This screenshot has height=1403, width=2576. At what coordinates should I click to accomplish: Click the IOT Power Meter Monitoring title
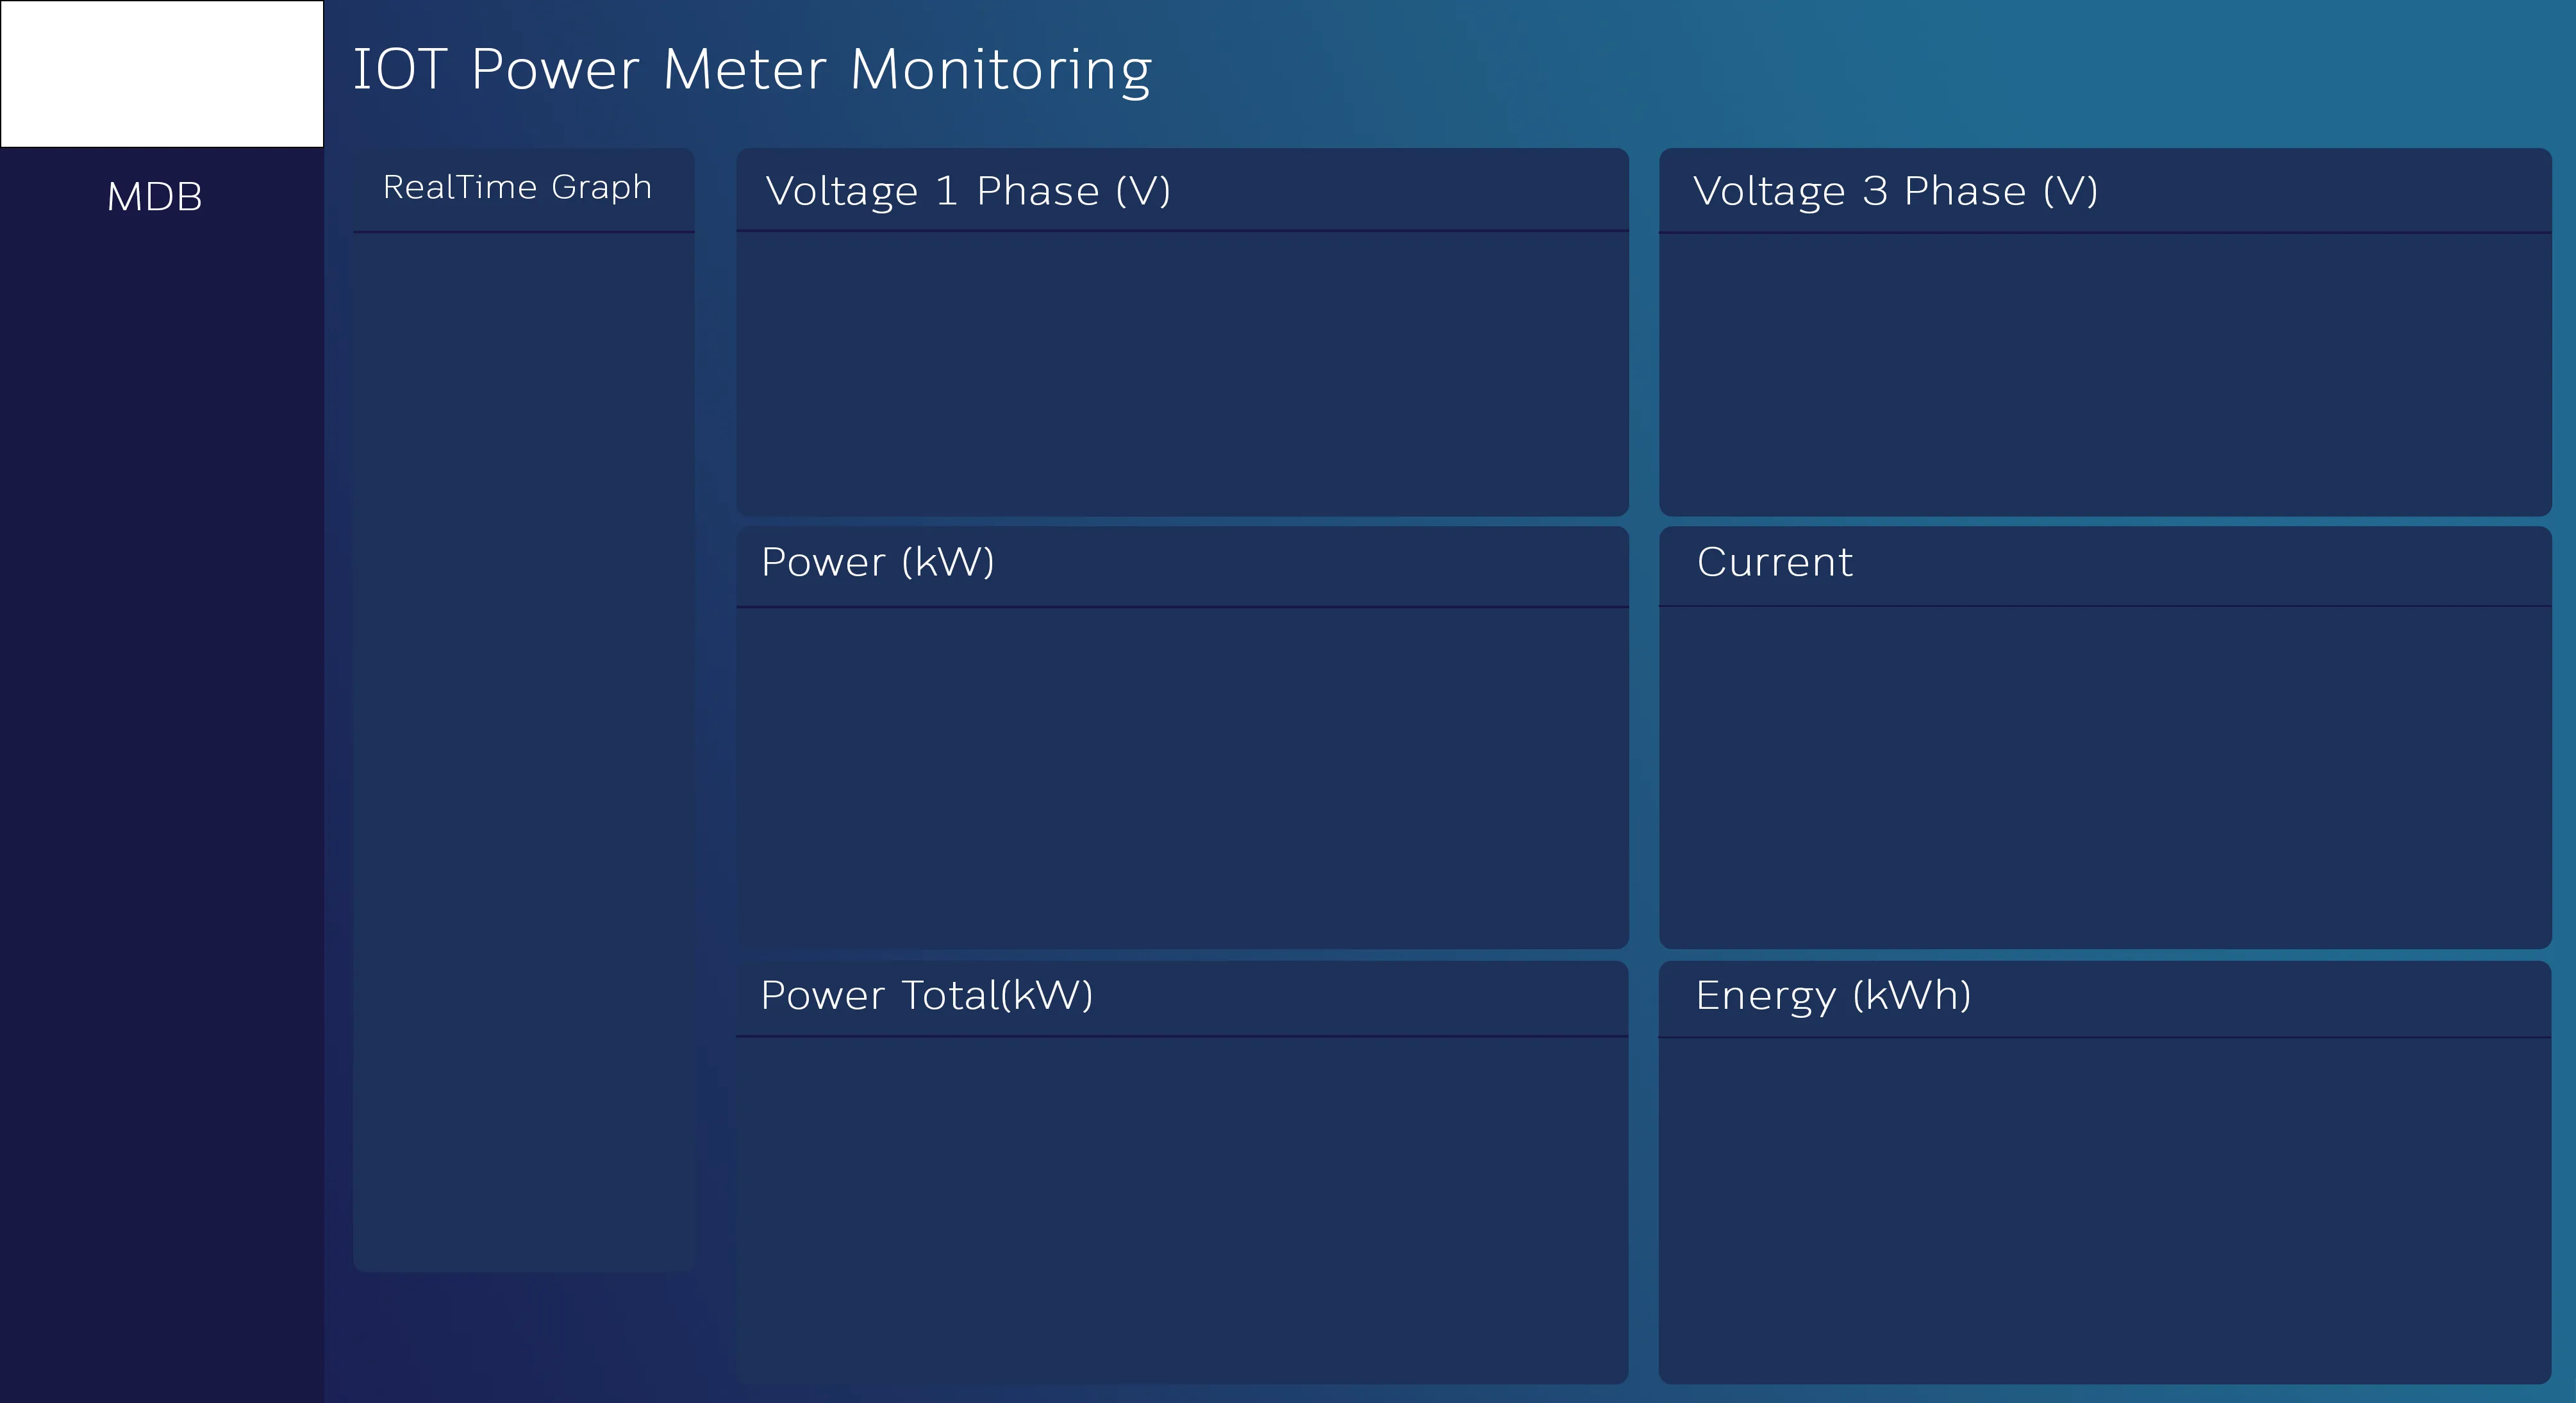[x=752, y=70]
